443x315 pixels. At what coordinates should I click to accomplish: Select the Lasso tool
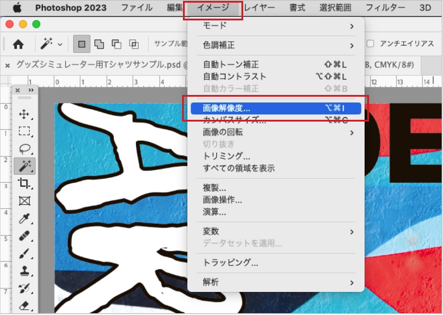(24, 148)
